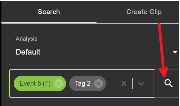
Task: Click the yellow-highlighted filter box border
Action: coord(82,69)
